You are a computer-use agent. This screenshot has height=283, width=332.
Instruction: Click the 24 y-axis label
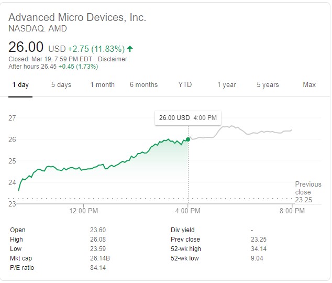(12, 182)
